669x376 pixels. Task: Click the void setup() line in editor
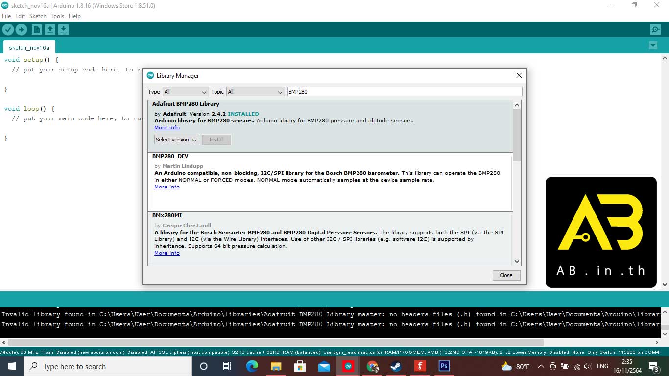click(x=31, y=60)
